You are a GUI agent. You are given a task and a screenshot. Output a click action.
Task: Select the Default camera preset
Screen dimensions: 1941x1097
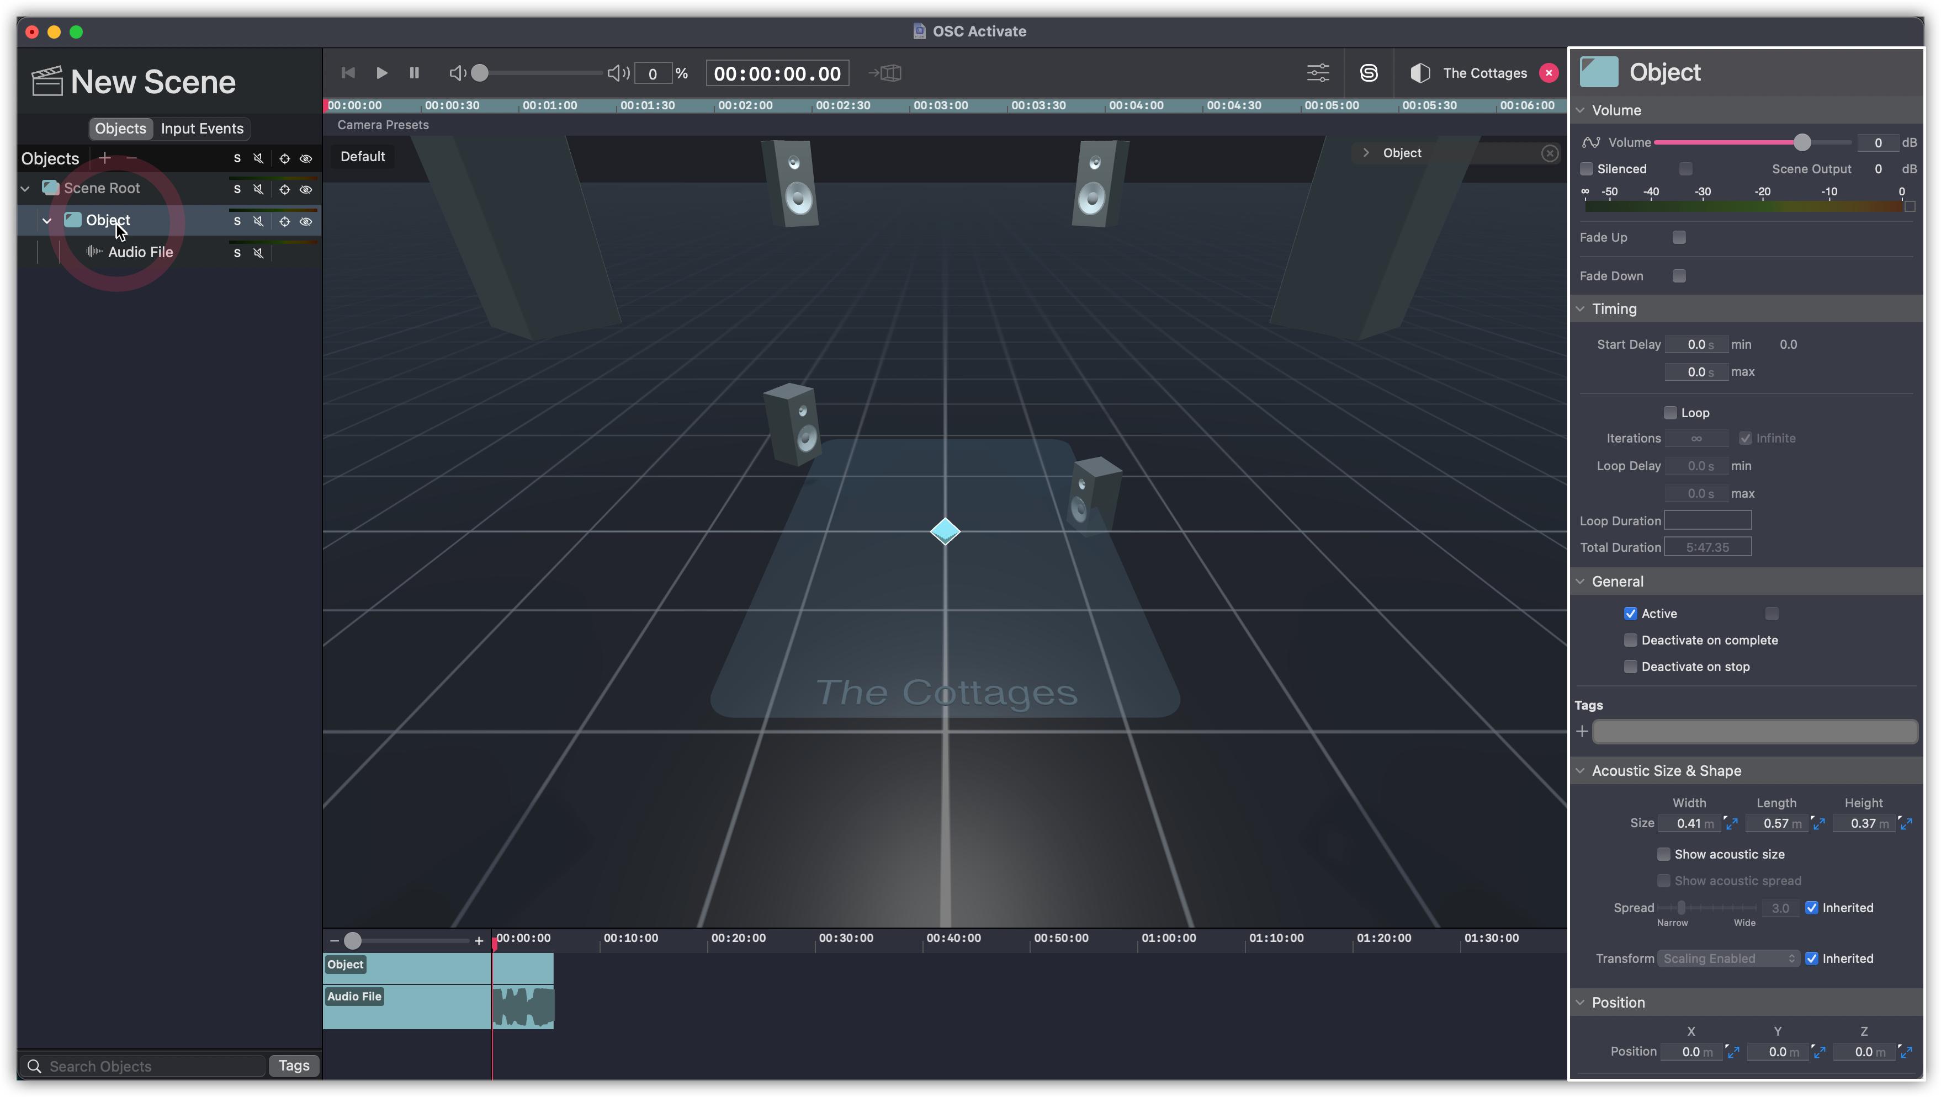(363, 157)
